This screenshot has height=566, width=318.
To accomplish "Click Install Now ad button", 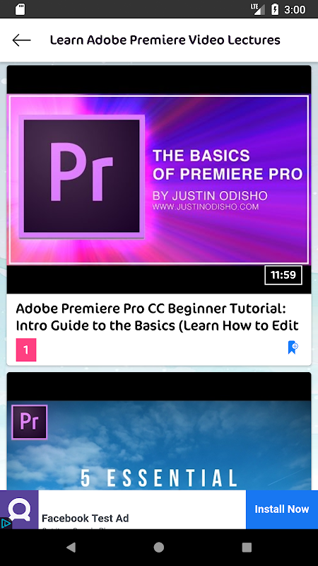I will pos(282,509).
